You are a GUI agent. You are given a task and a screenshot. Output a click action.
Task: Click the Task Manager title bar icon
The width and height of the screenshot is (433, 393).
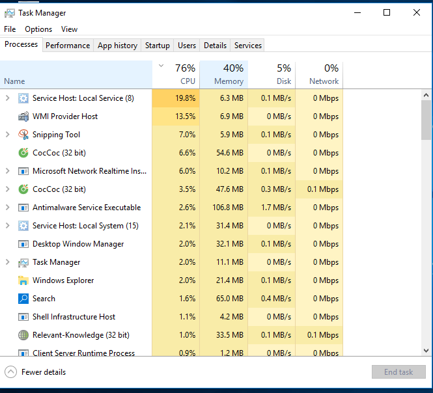(10, 13)
